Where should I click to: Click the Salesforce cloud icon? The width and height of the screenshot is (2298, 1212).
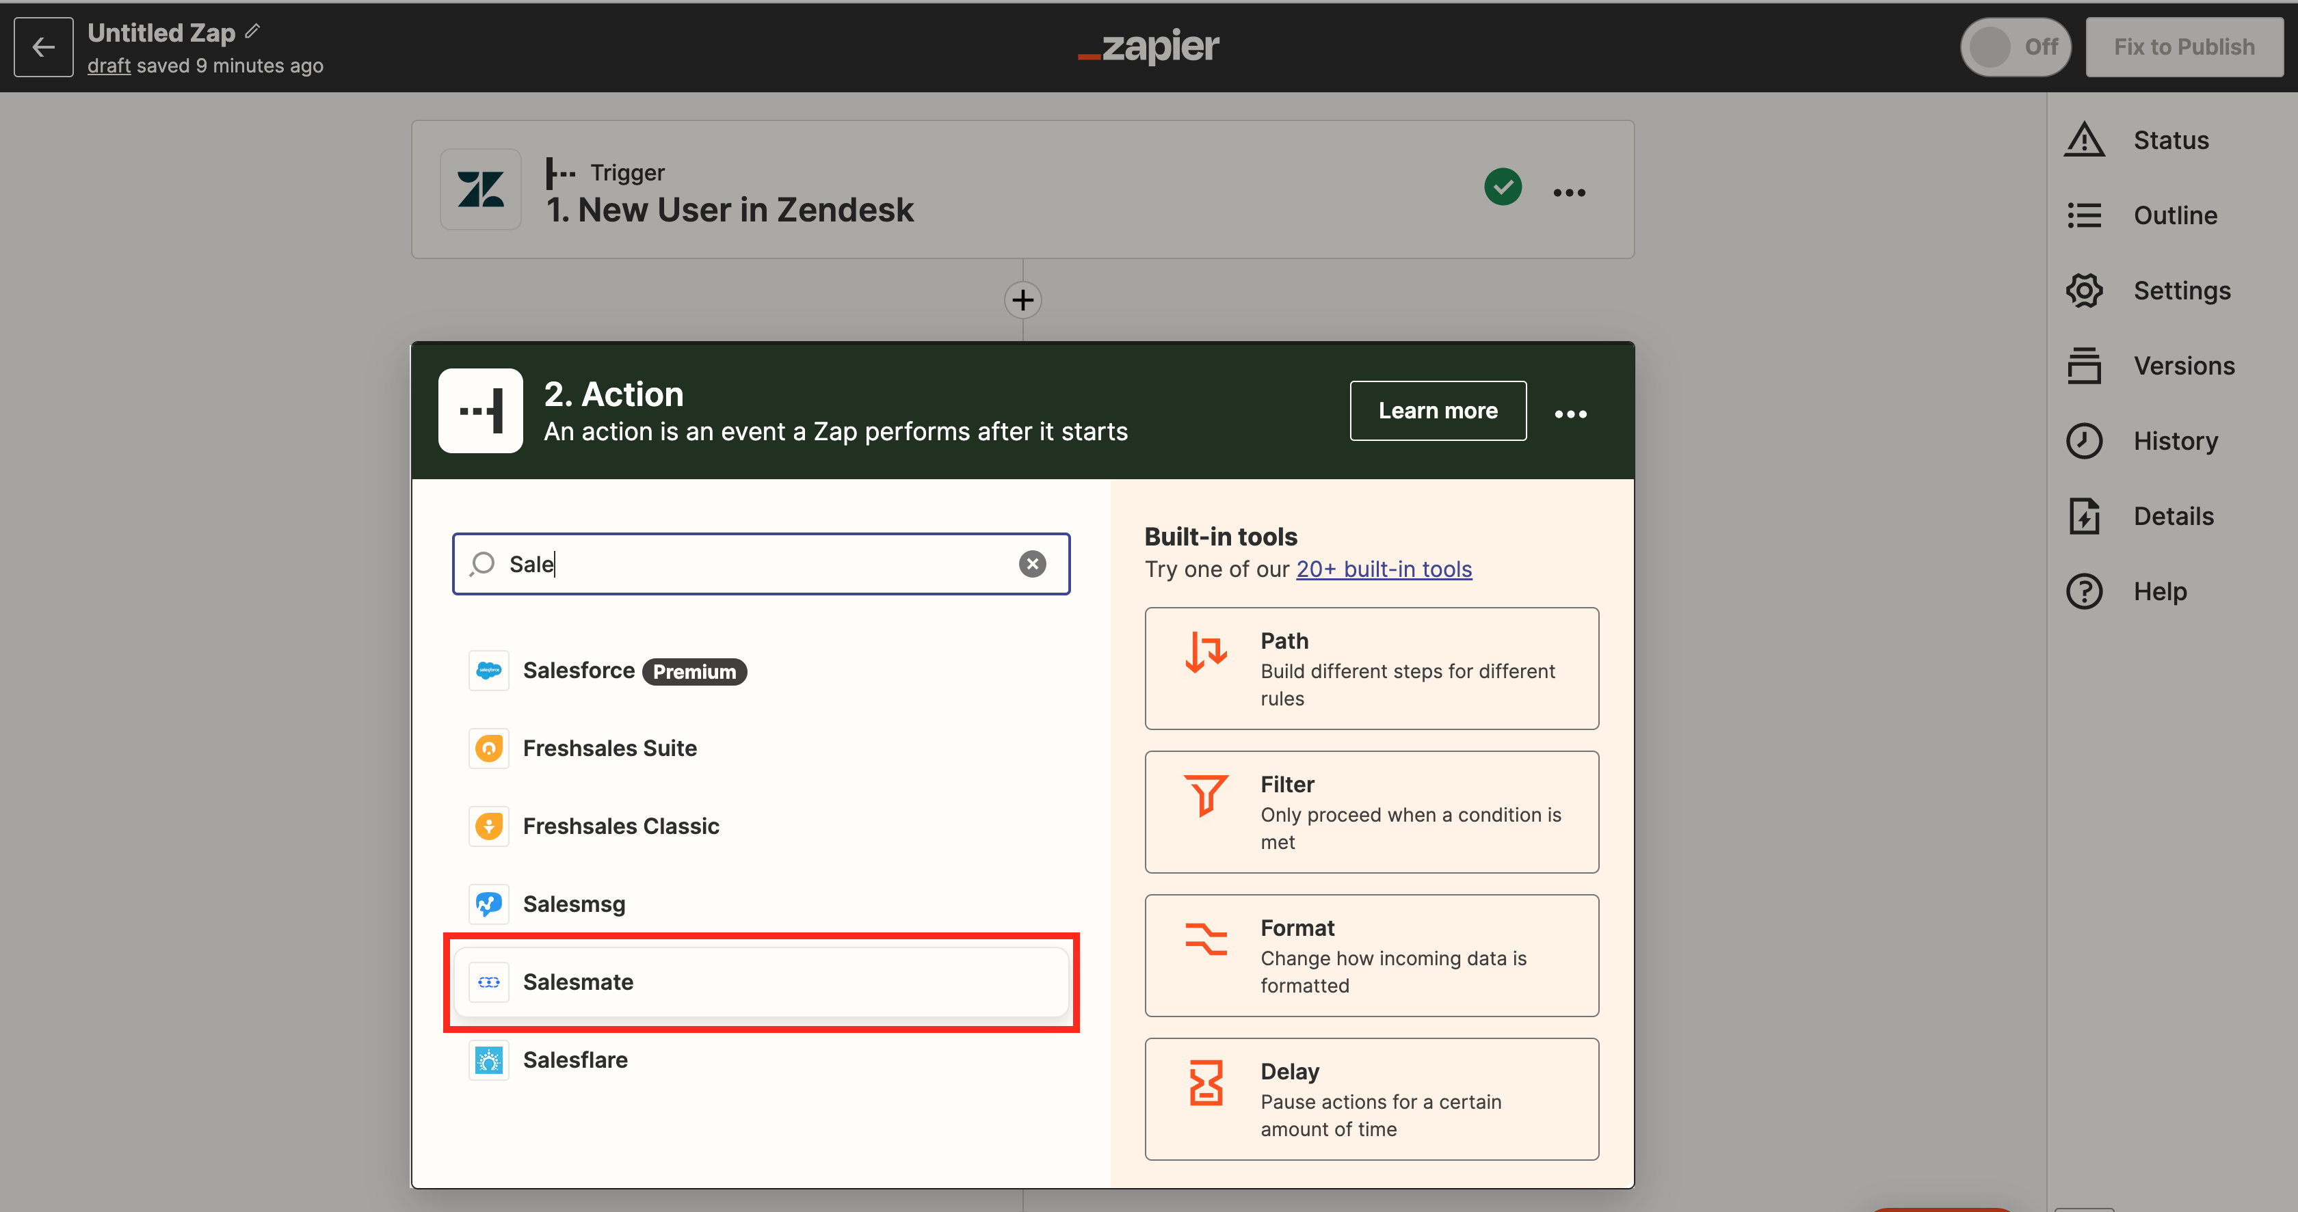click(489, 671)
